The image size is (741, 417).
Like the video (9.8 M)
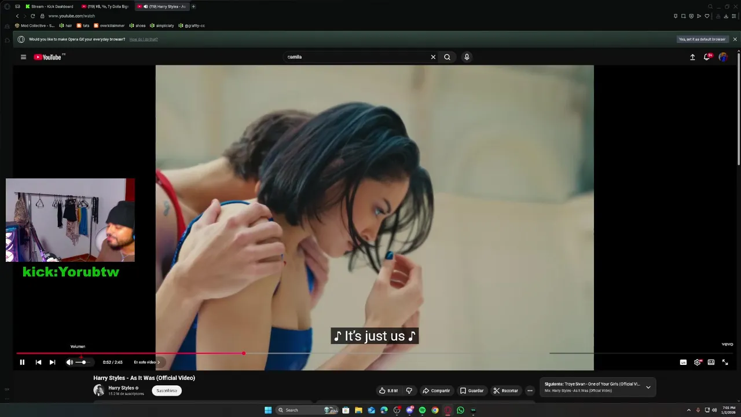click(x=388, y=390)
